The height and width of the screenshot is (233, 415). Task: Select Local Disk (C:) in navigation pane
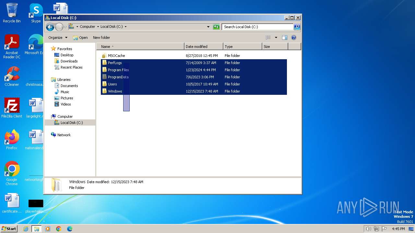pyautogui.click(x=71, y=123)
